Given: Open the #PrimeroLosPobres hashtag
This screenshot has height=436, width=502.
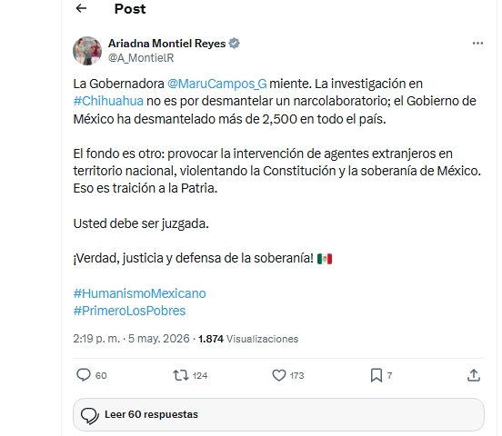Looking at the screenshot, I should [x=129, y=311].
